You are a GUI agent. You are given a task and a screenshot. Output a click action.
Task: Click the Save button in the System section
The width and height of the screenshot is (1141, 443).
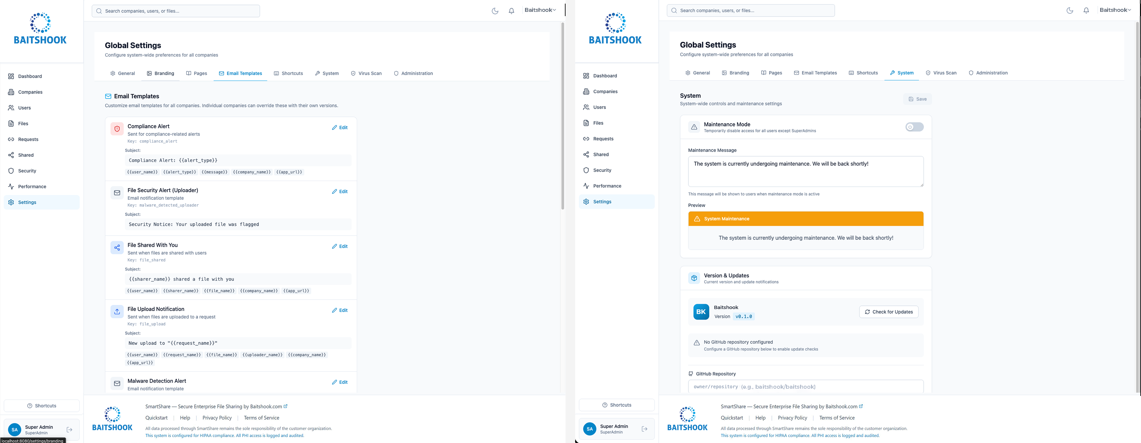pos(917,99)
